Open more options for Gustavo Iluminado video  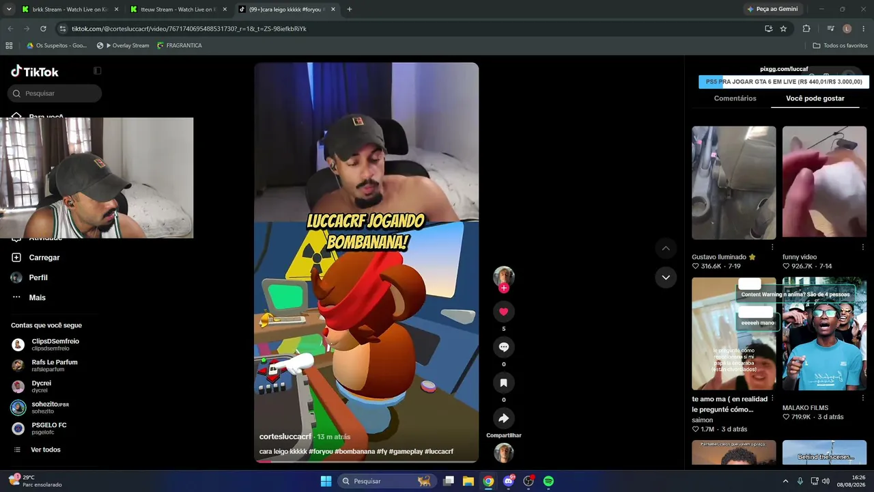tap(772, 247)
